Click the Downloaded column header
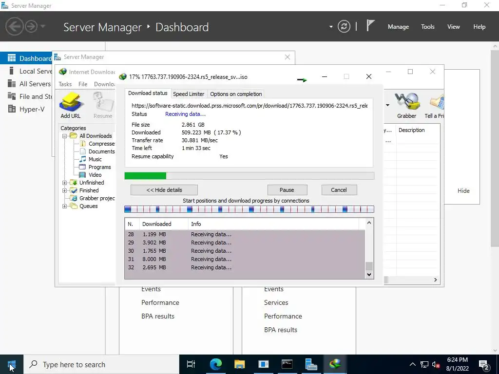The image size is (499, 374). click(x=164, y=224)
